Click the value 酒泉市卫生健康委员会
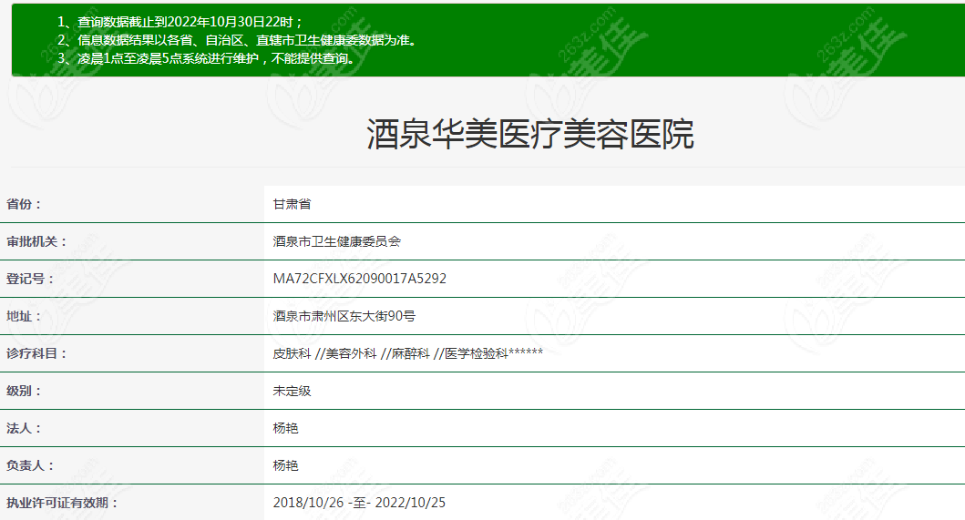 (336, 241)
